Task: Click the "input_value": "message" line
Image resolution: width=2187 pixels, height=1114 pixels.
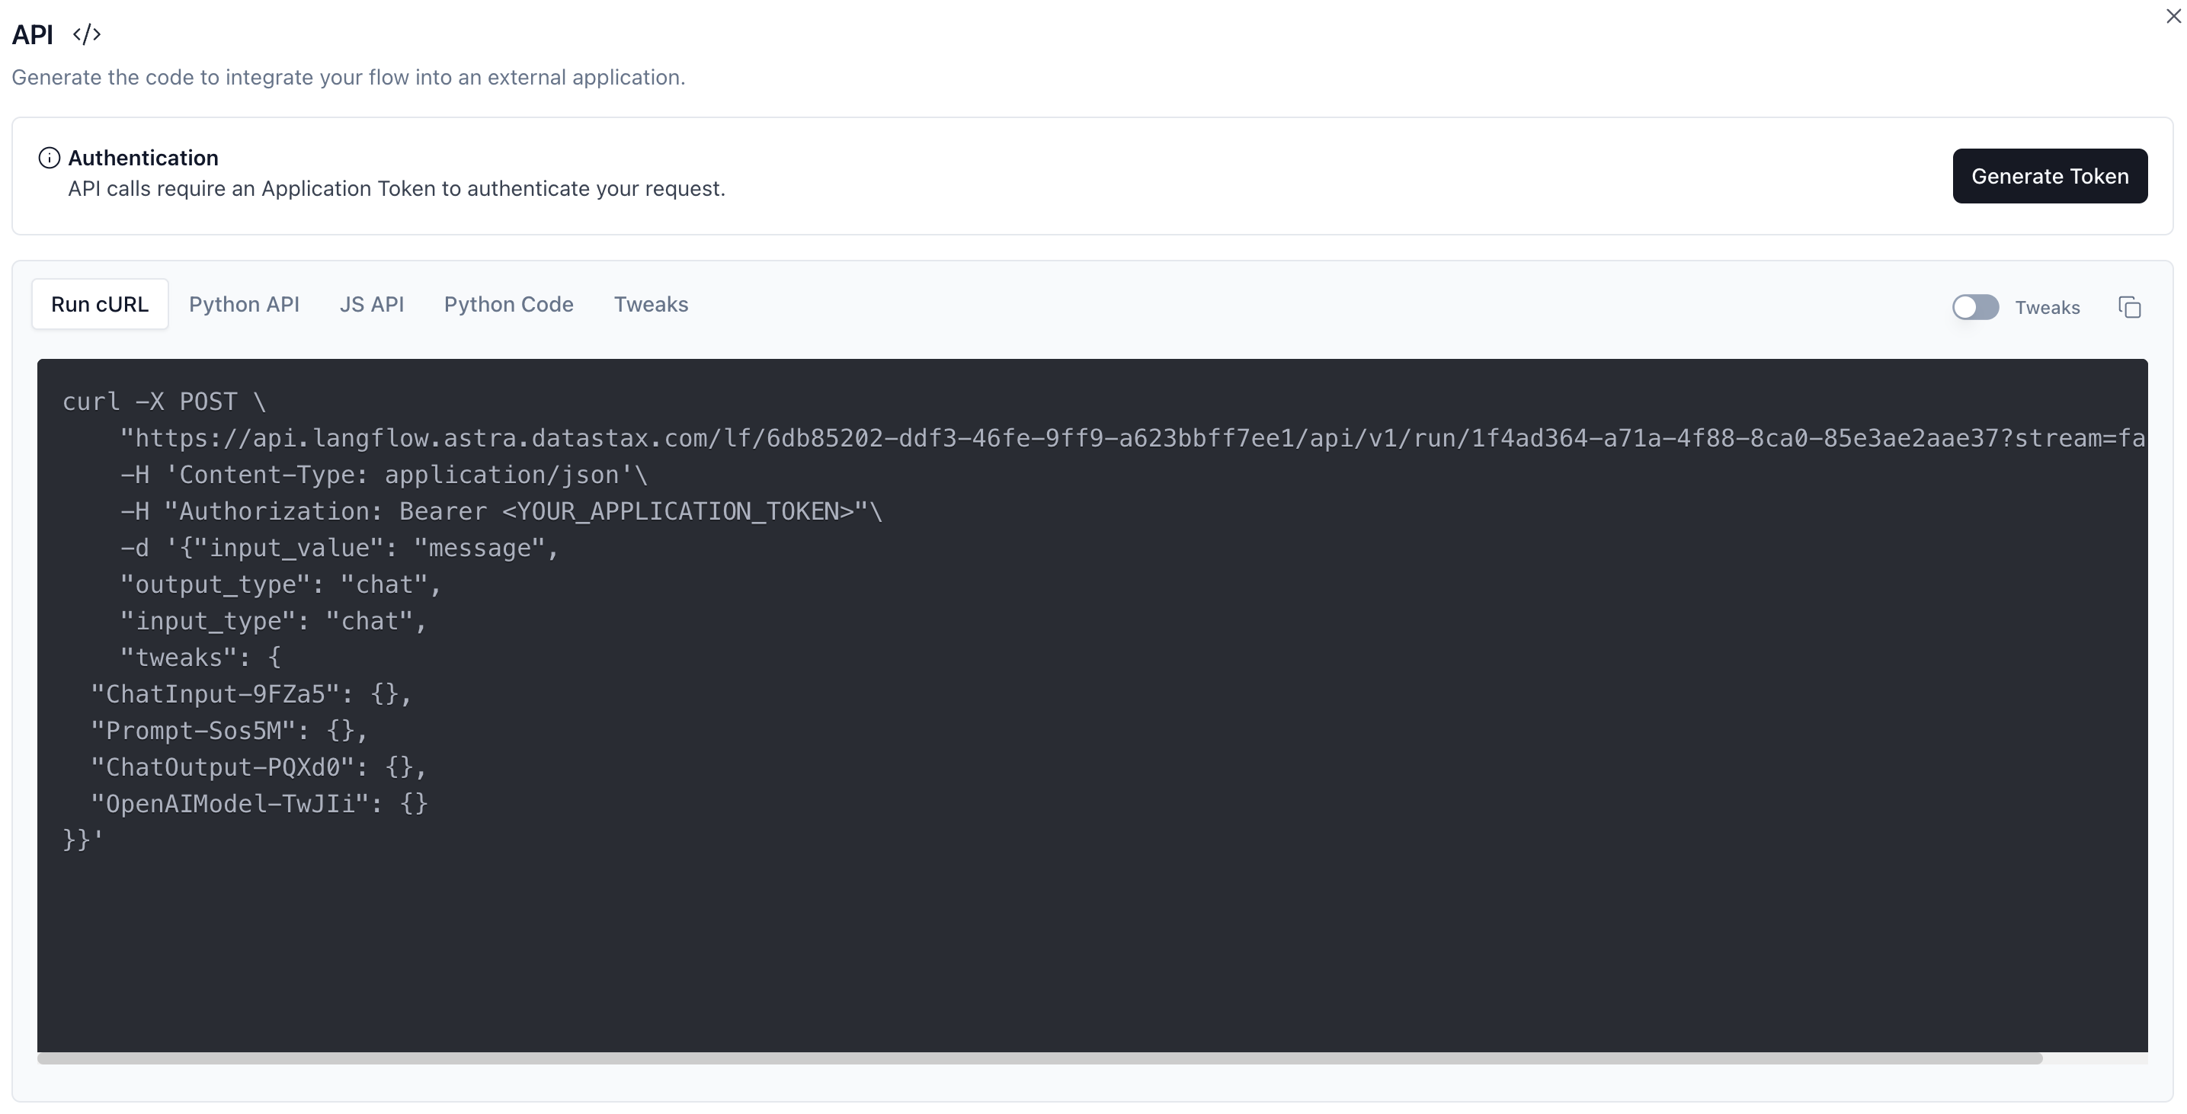Action: pyautogui.click(x=339, y=548)
